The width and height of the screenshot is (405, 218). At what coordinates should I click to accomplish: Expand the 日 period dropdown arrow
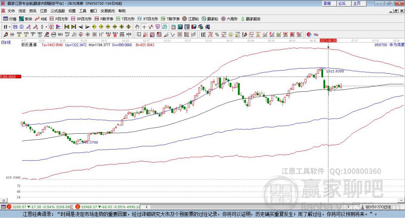pos(9,27)
